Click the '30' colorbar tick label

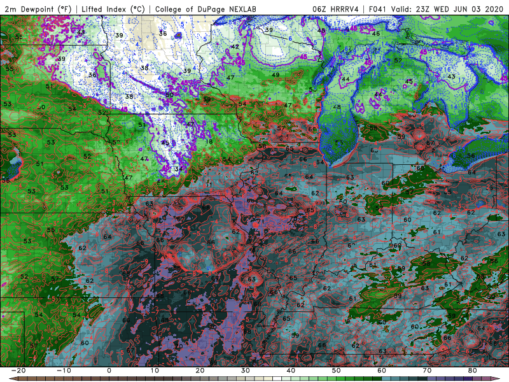click(x=246, y=371)
